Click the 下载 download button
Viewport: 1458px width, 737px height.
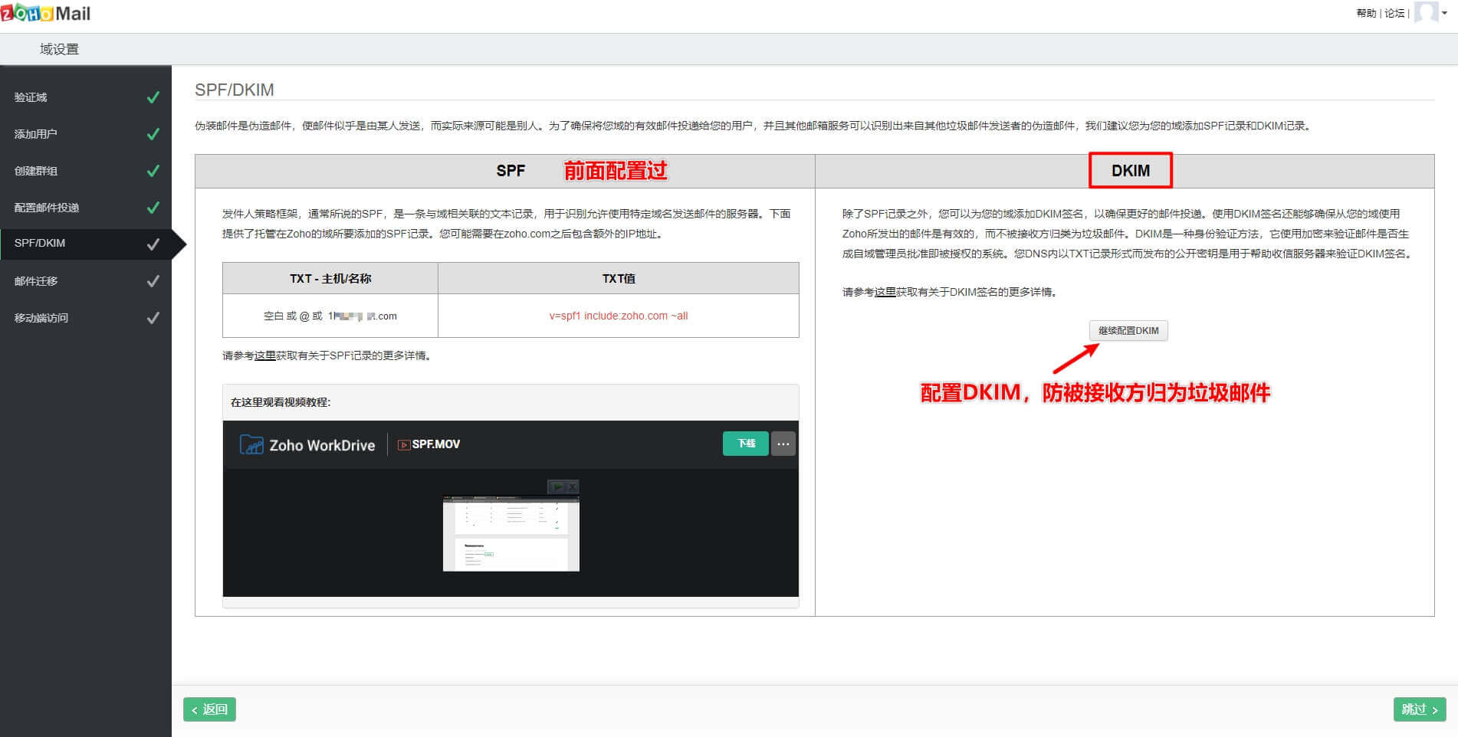pos(744,444)
